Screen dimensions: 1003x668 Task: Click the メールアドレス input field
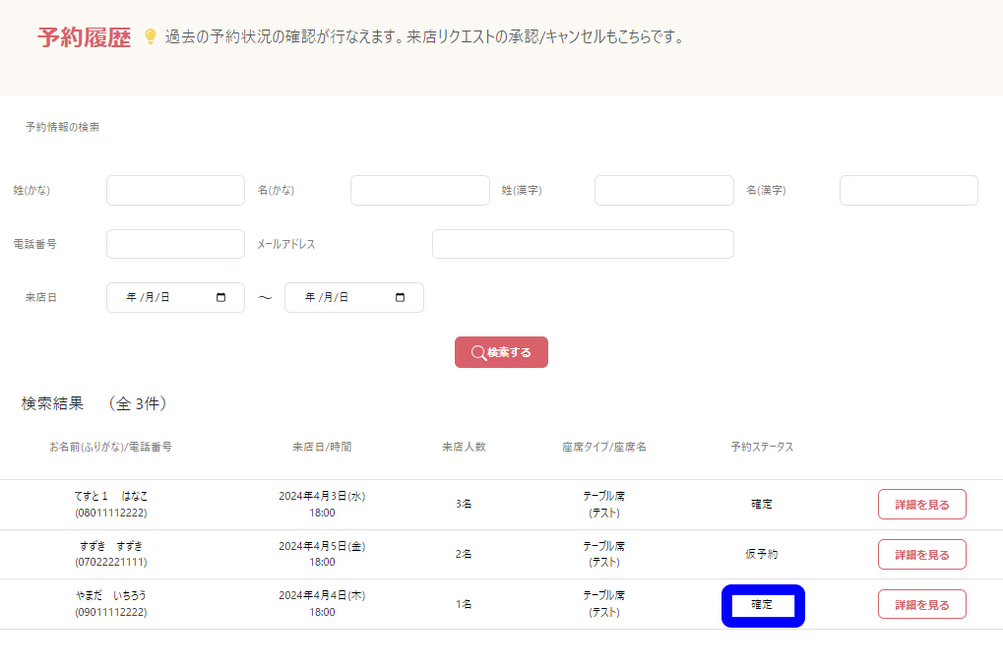pyautogui.click(x=583, y=244)
